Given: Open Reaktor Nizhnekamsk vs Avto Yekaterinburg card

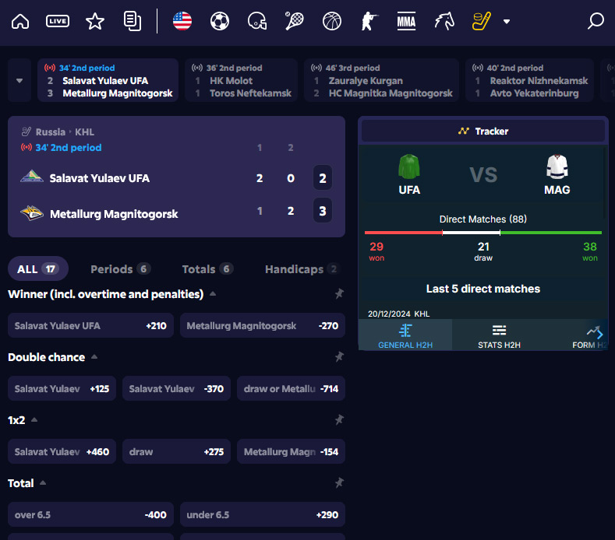Looking at the screenshot, I should [529, 80].
